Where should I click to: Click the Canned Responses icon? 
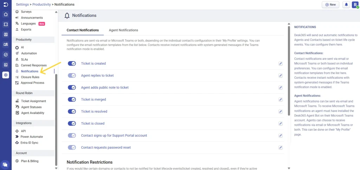point(17,65)
